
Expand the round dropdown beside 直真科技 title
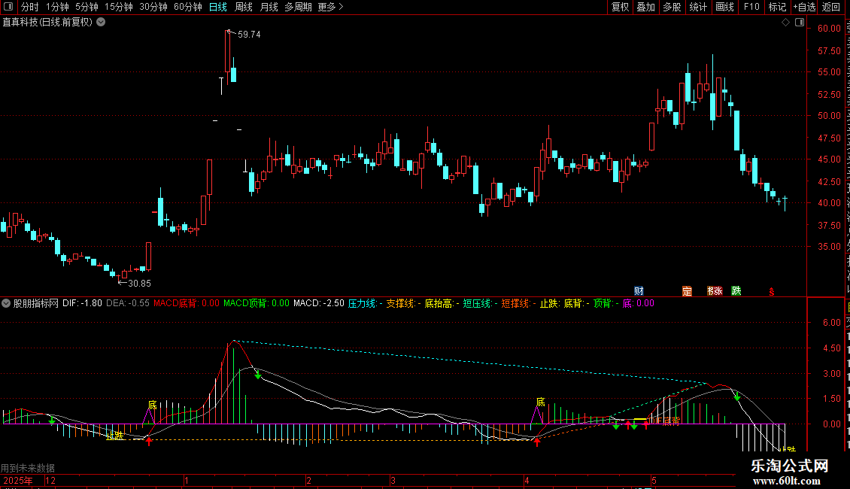tap(101, 23)
